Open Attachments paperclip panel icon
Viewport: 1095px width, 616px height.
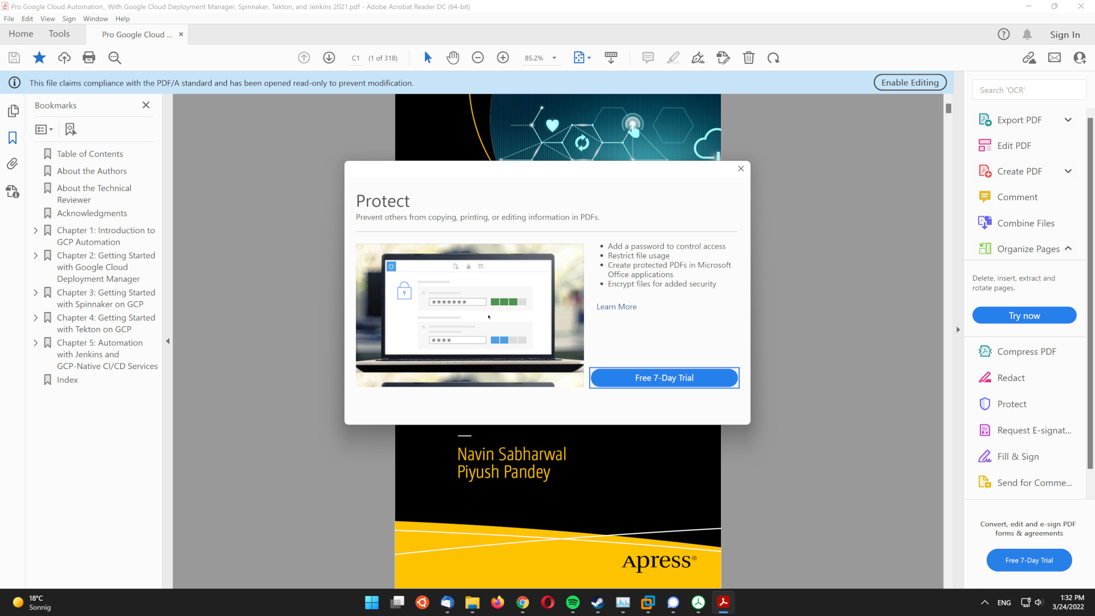(x=13, y=164)
